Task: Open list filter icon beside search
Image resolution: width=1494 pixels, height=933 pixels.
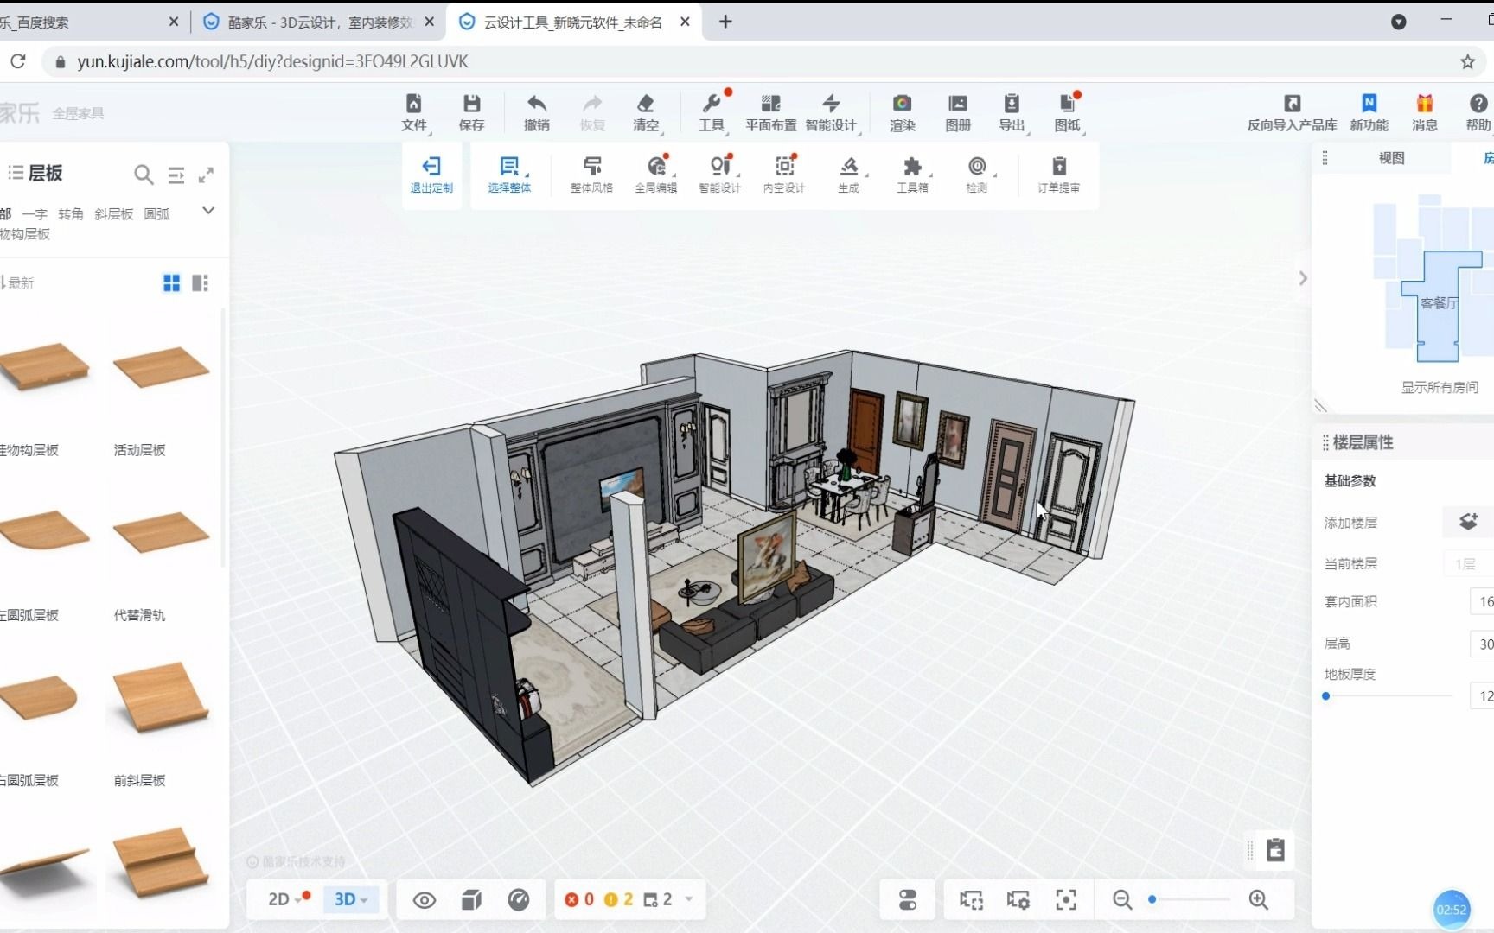Action: [176, 175]
